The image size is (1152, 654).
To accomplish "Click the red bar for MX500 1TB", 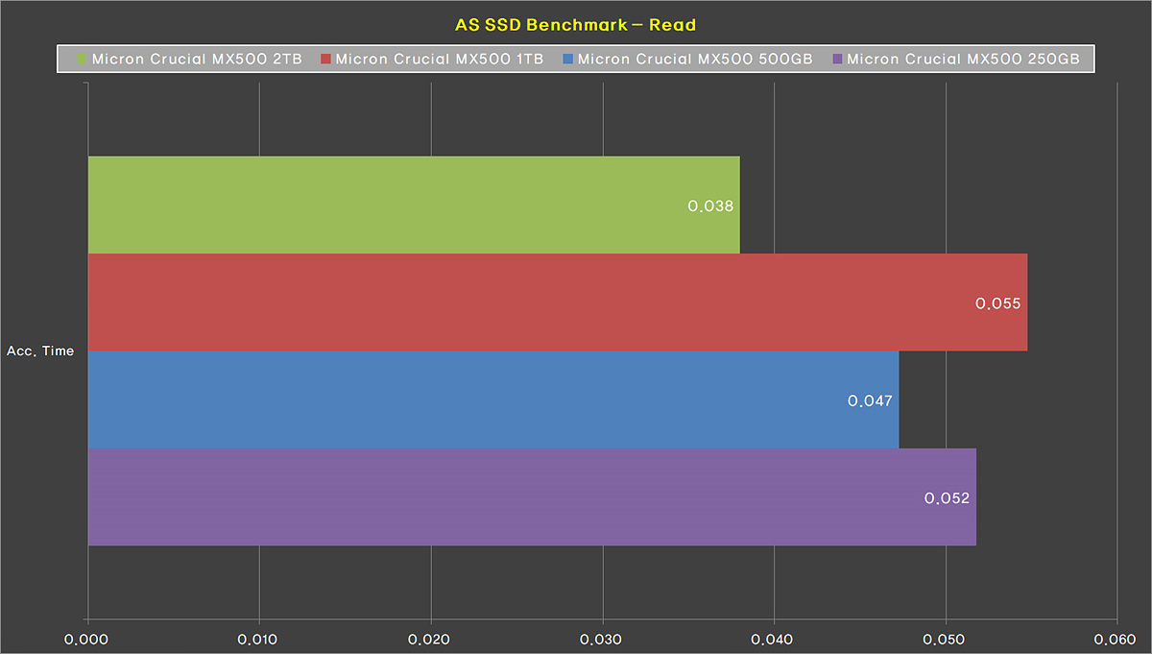I will [558, 303].
